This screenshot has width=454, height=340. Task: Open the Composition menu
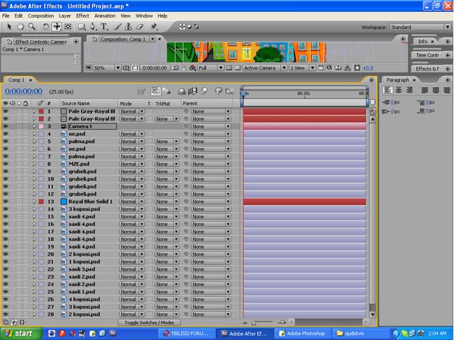point(41,16)
